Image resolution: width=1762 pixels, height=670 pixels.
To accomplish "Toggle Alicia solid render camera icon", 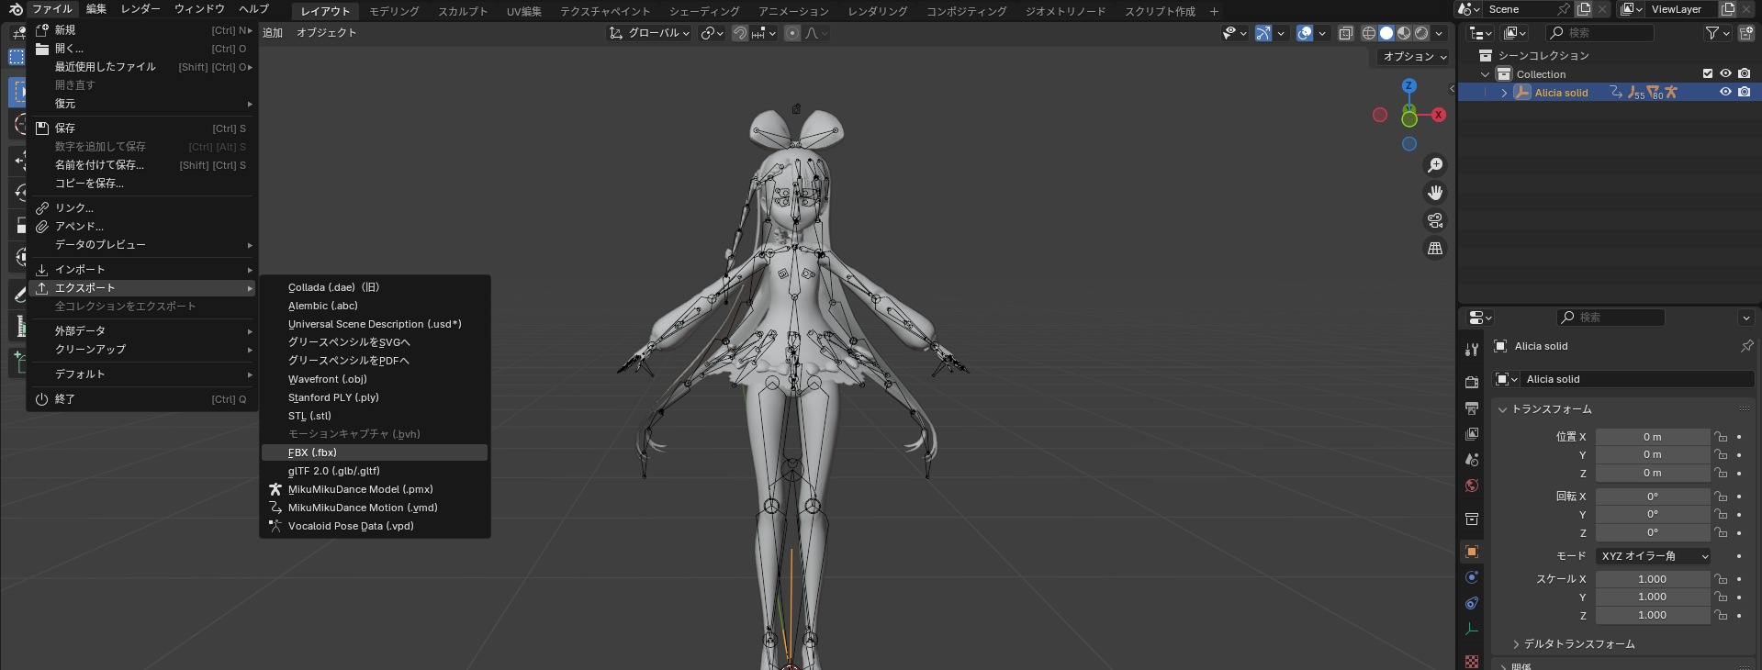I will point(1744,93).
